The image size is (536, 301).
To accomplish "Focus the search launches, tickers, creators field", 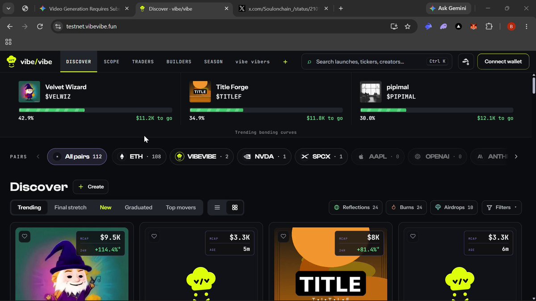I will [x=377, y=62].
